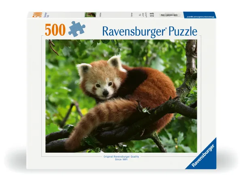Click the vertical tree trunk at right
This screenshot has width=243, height=181.
pyautogui.click(x=190, y=65)
